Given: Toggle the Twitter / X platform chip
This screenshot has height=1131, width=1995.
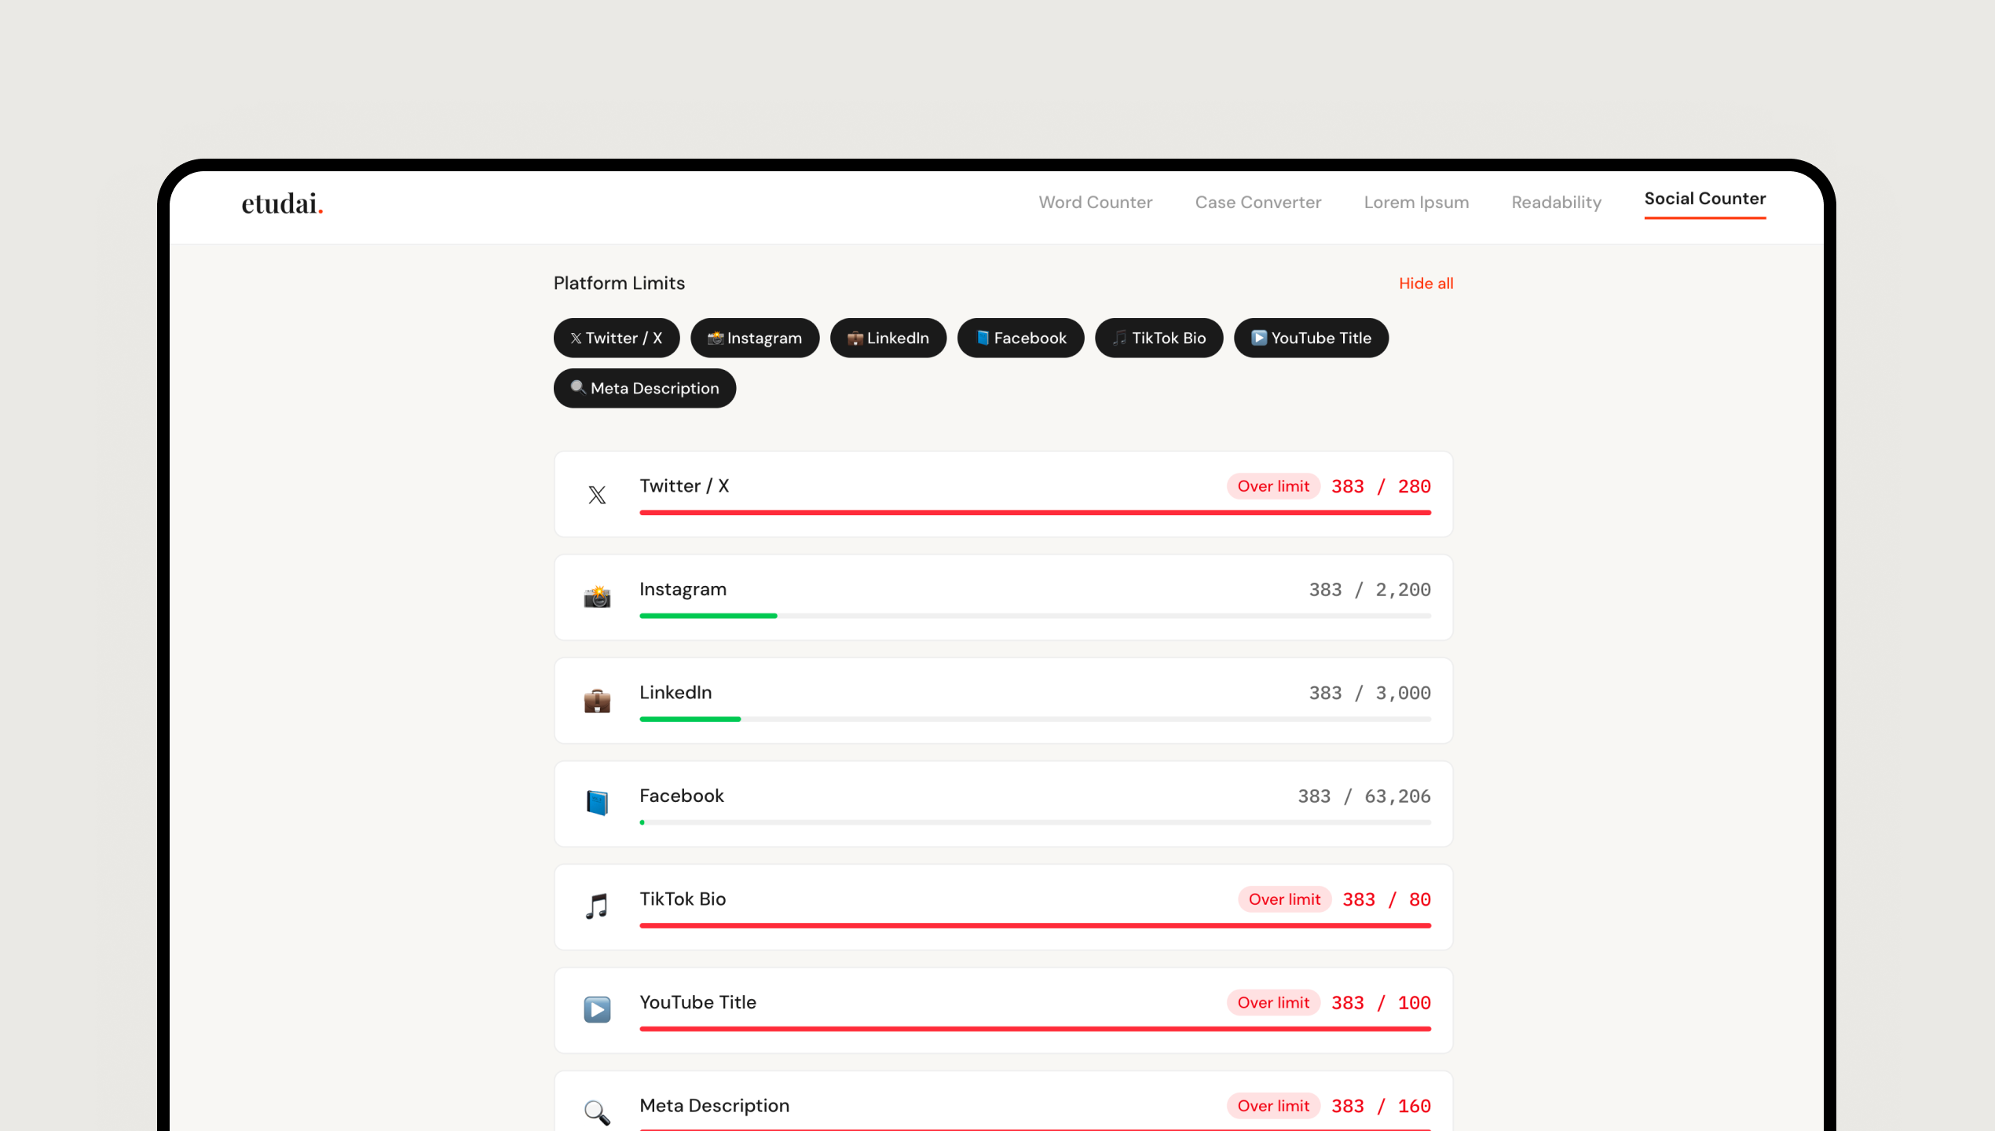Looking at the screenshot, I should point(617,339).
